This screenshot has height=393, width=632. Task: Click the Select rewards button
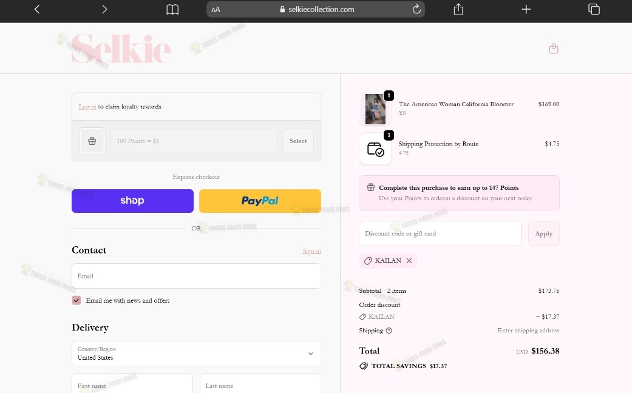click(x=298, y=141)
